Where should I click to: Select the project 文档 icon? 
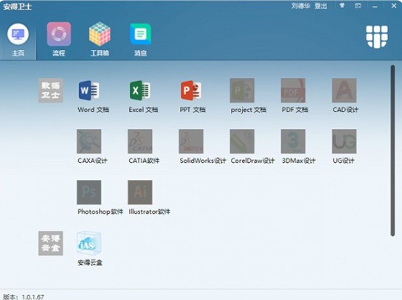pos(242,91)
